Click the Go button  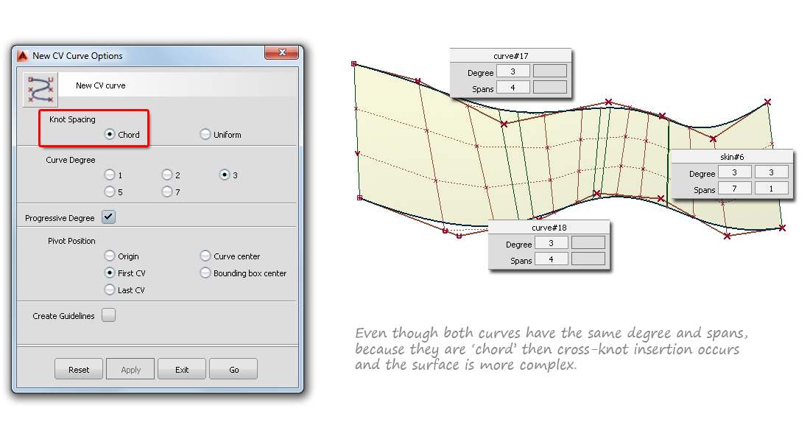(x=233, y=368)
